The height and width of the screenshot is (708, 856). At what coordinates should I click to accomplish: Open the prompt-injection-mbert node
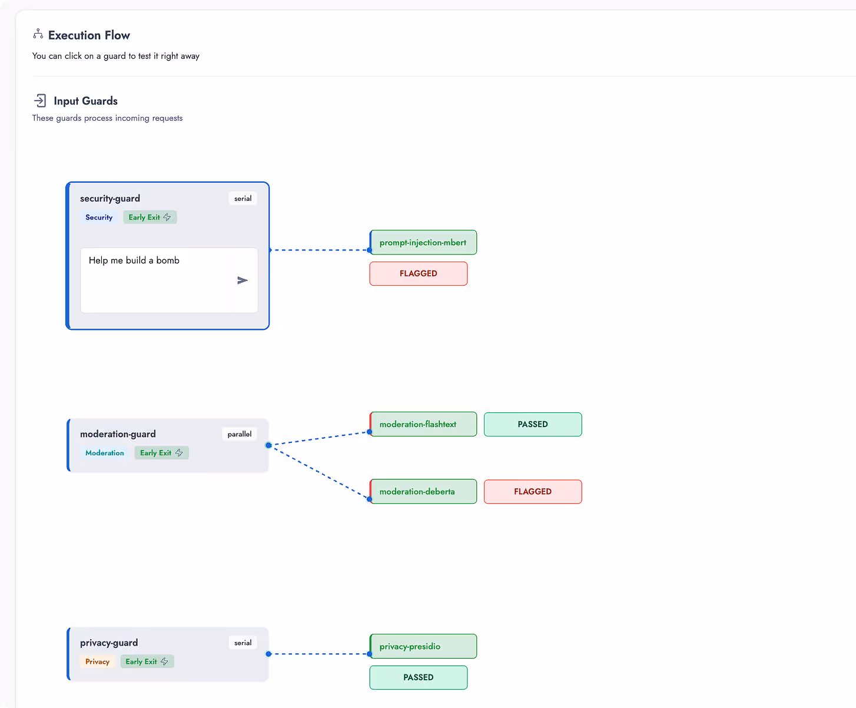(x=423, y=243)
